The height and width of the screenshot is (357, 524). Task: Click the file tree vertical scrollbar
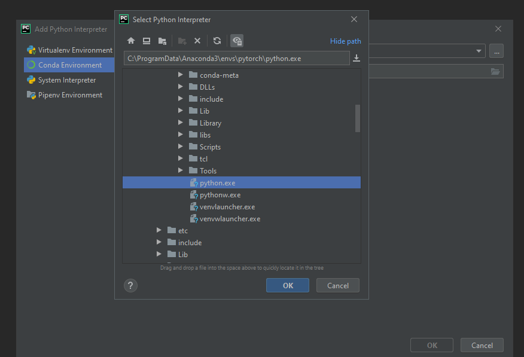coord(358,118)
